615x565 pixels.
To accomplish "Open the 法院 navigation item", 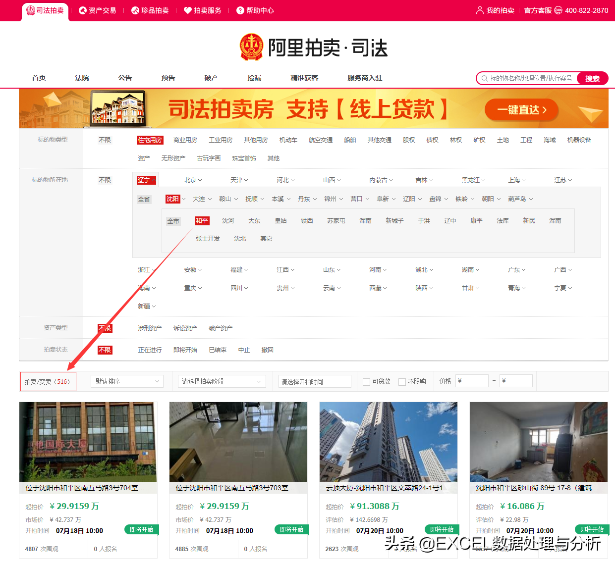I will pos(82,78).
